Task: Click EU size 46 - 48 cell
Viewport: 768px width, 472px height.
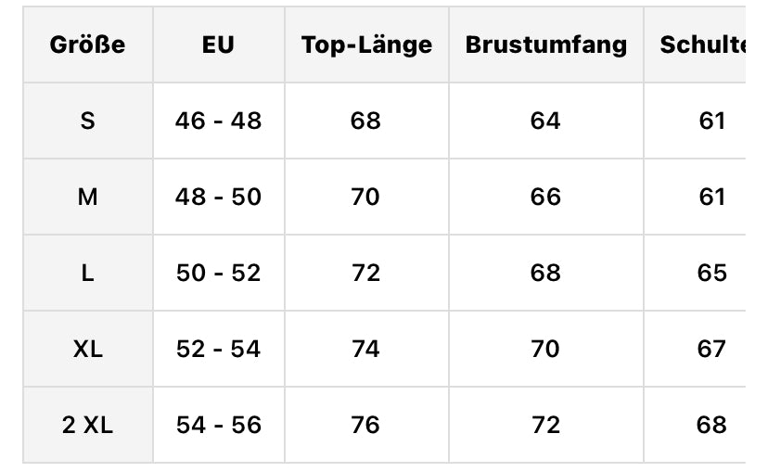Action: point(219,121)
